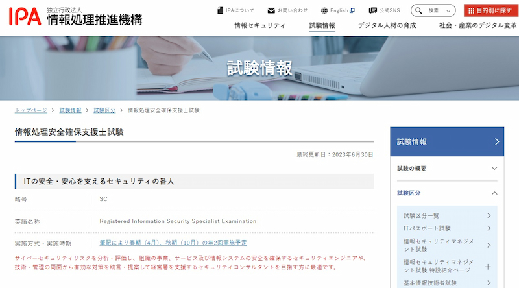Click the globe icon beside English
The image size is (519, 288).
point(324,10)
